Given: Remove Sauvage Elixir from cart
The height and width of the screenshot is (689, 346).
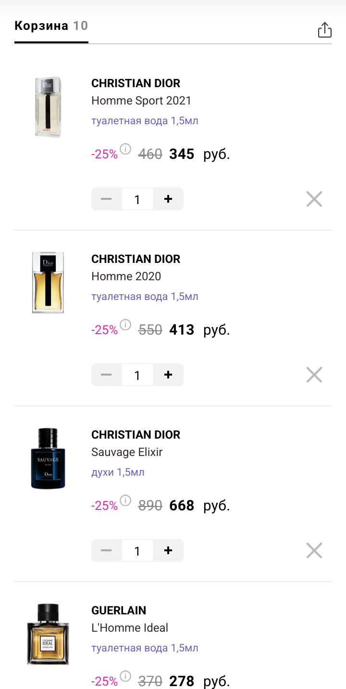Looking at the screenshot, I should tap(314, 550).
